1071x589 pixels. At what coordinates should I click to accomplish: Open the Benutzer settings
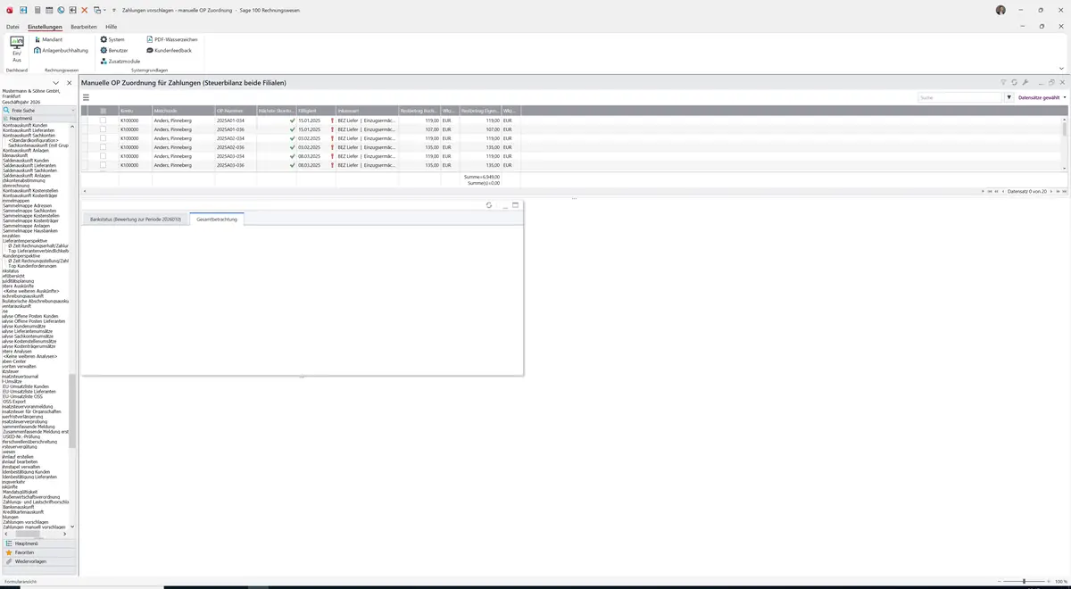tap(114, 51)
